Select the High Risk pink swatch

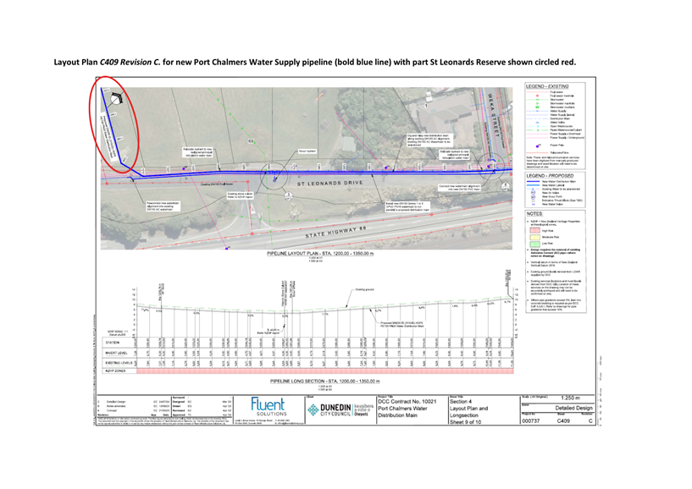click(x=535, y=230)
